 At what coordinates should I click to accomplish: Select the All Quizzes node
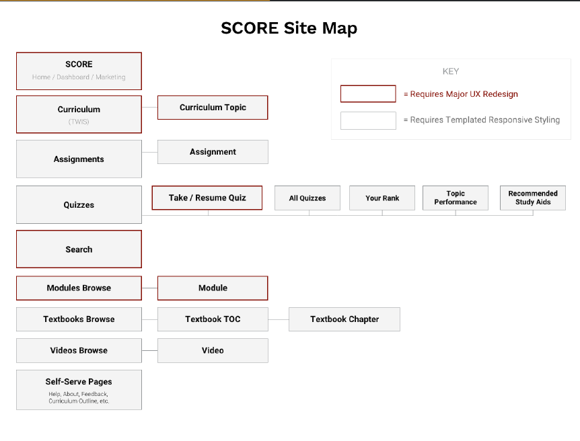coord(307,198)
